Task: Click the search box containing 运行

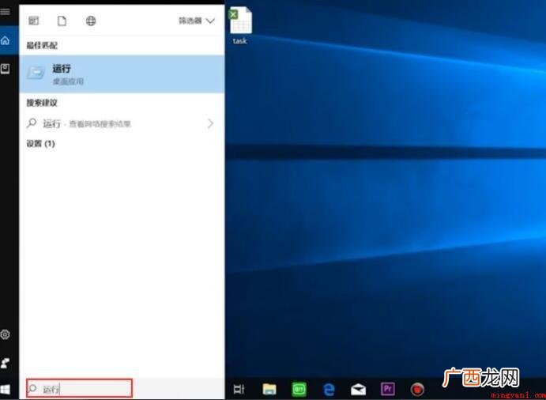Action: (x=79, y=388)
